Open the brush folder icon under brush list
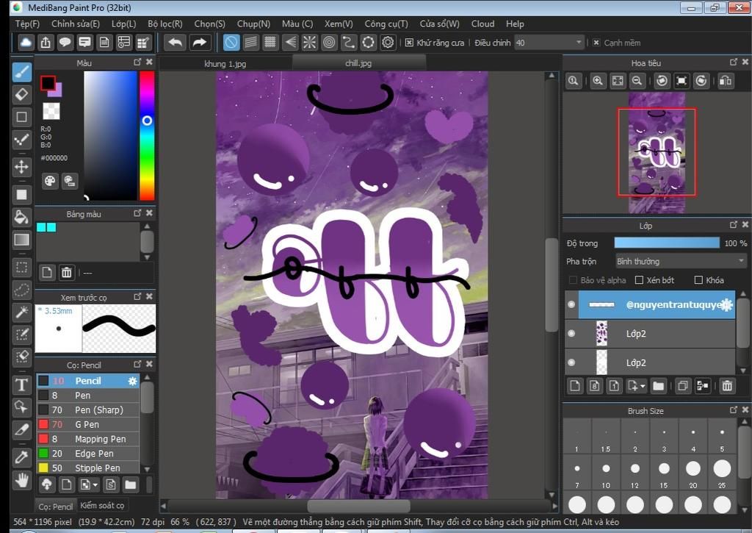 point(131,484)
